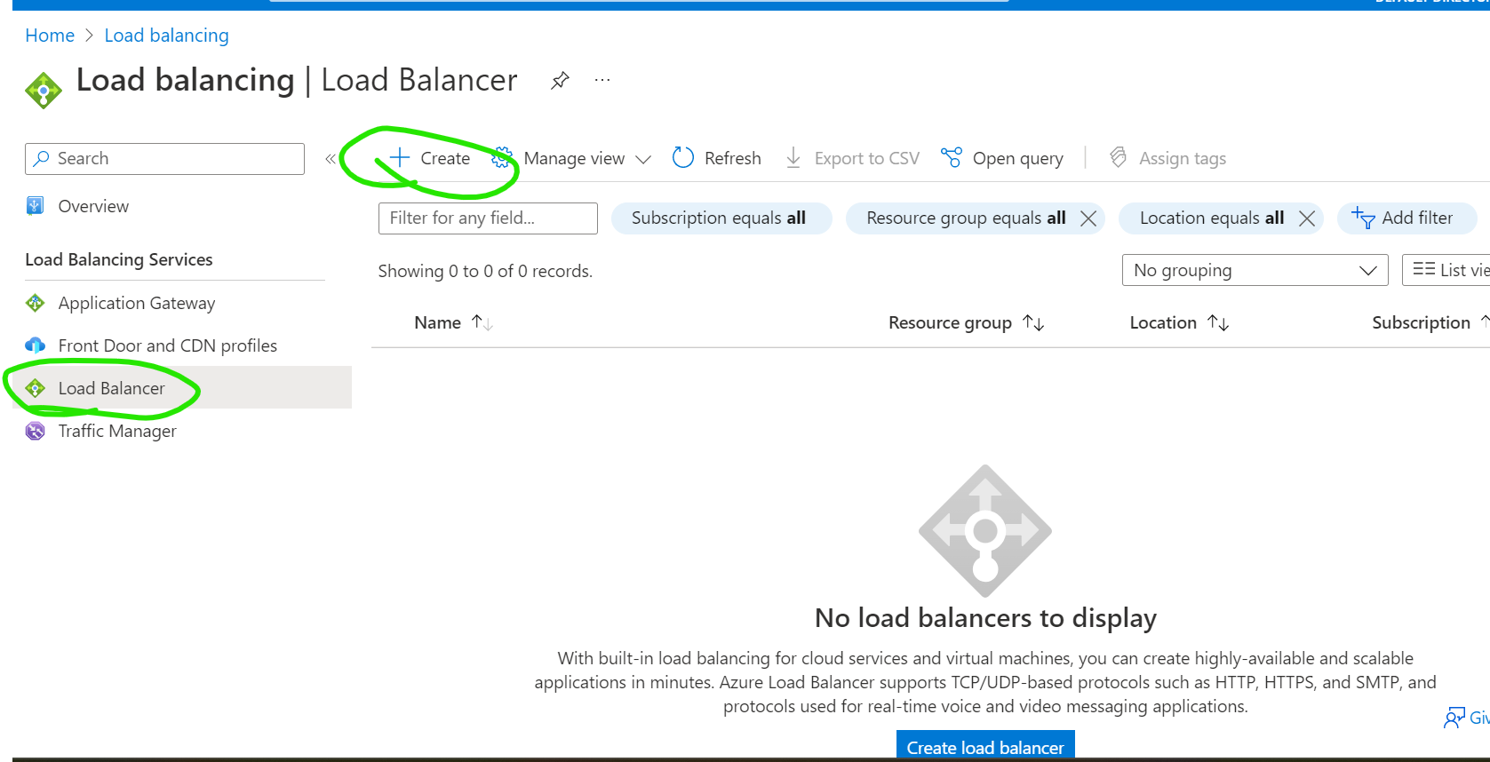Go to Home breadcrumb link
This screenshot has width=1490, height=762.
50,36
